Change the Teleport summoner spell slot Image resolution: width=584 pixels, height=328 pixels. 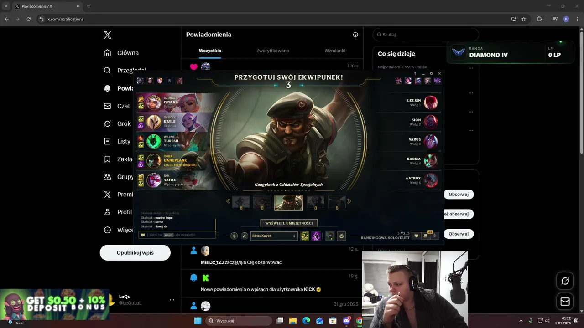pos(316,236)
